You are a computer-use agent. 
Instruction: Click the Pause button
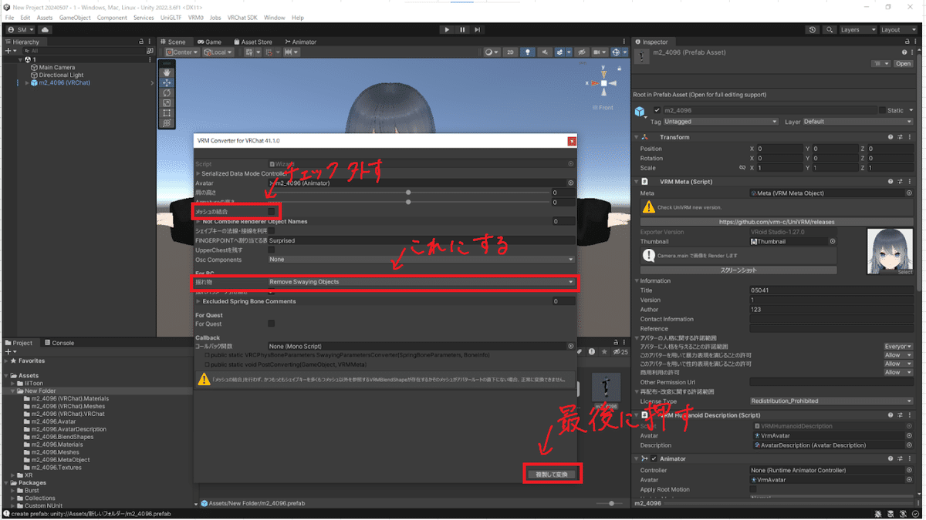coord(463,29)
